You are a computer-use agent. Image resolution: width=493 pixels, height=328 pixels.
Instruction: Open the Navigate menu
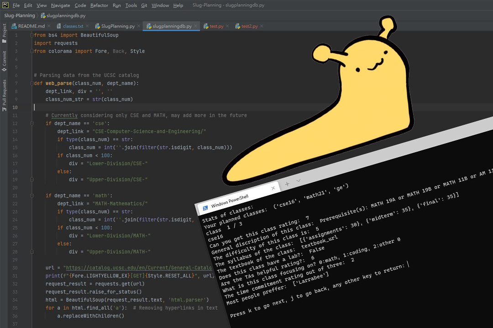61,5
